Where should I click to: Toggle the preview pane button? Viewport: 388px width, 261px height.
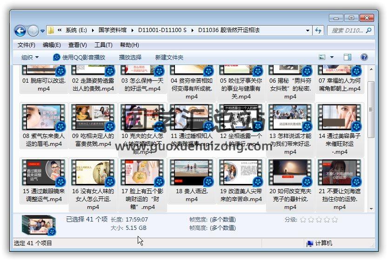(x=347, y=57)
